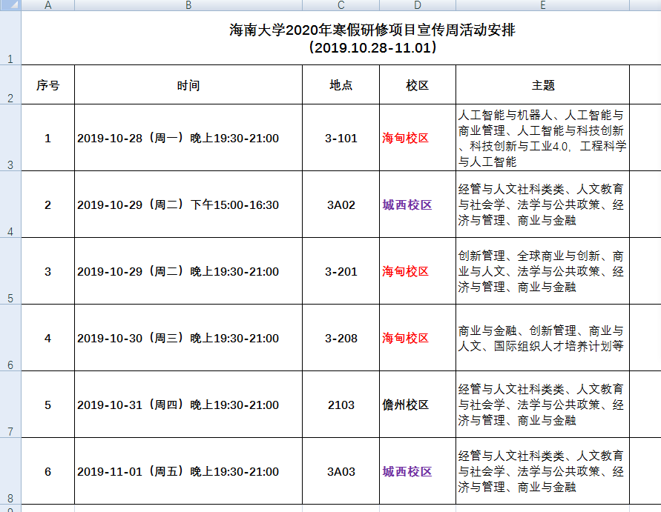Click sequence number cell 2
661x512 pixels.
point(47,205)
